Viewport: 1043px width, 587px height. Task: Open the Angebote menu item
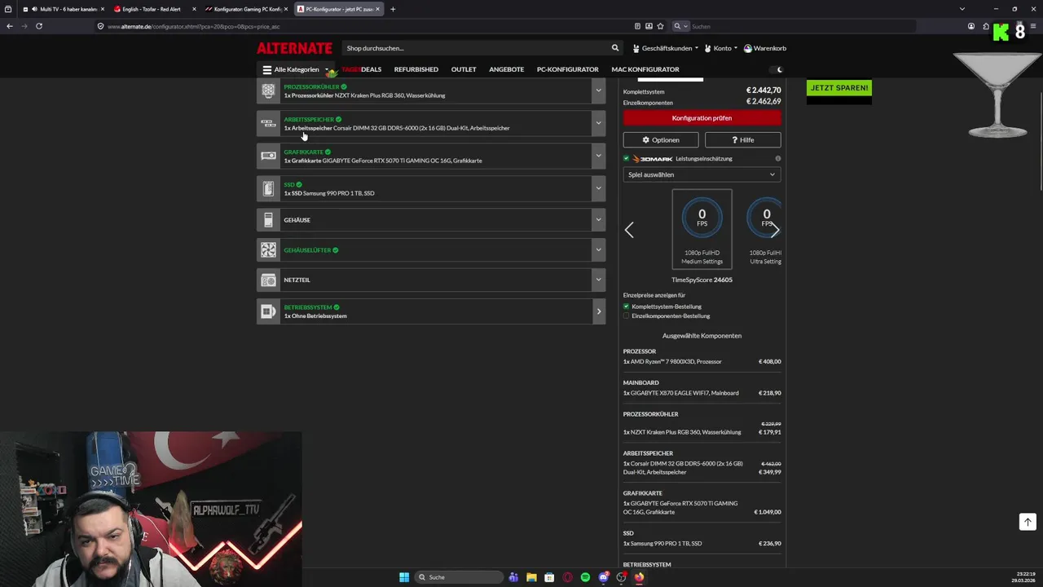507,69
